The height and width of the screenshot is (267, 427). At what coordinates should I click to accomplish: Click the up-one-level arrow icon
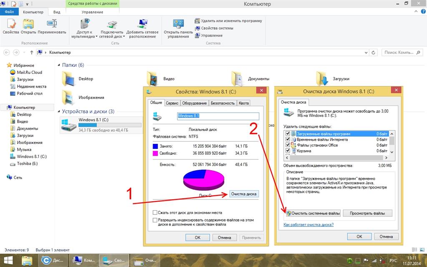(32, 53)
